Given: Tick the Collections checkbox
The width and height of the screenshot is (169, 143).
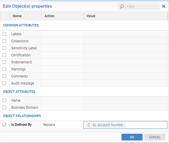Looking at the screenshot, I should pyautogui.click(x=4, y=41).
